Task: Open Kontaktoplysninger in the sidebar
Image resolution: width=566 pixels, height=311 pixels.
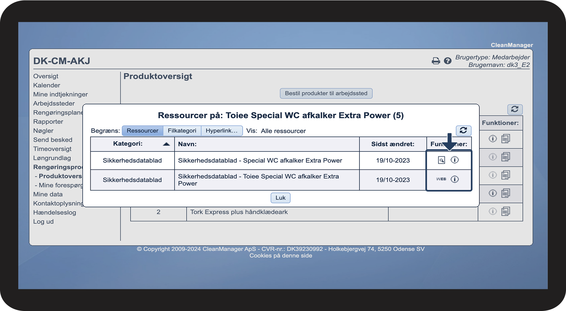Action: pyautogui.click(x=58, y=203)
